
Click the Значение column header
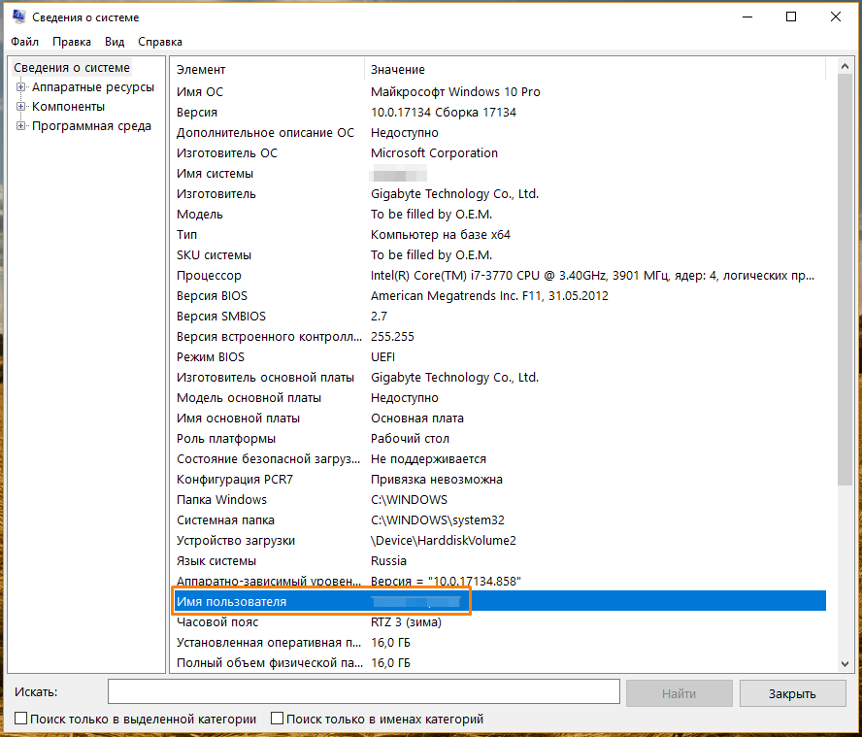tap(595, 70)
